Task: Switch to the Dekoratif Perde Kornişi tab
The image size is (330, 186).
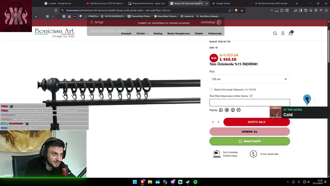Action: 147,3
